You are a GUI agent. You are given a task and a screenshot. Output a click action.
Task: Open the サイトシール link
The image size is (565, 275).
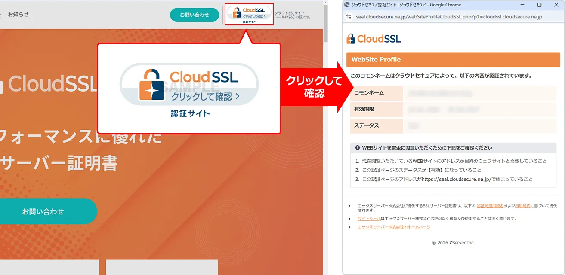369,219
